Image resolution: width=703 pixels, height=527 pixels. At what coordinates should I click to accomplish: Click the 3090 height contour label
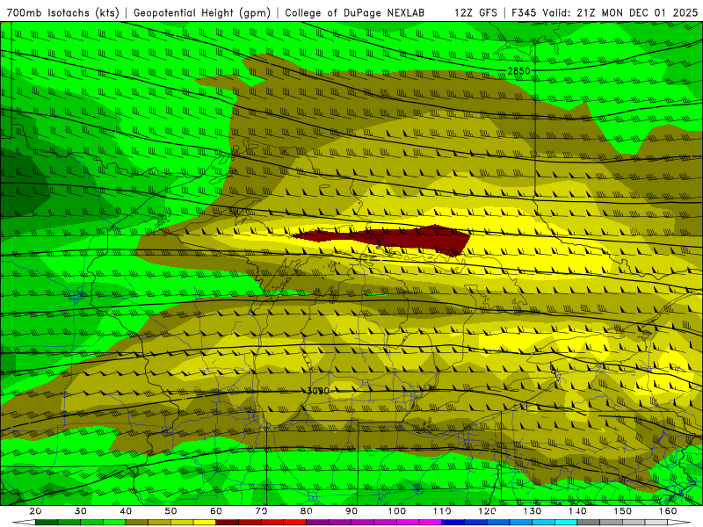318,391
